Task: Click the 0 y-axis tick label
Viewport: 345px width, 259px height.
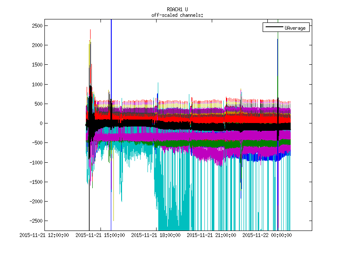Action: click(x=40, y=123)
